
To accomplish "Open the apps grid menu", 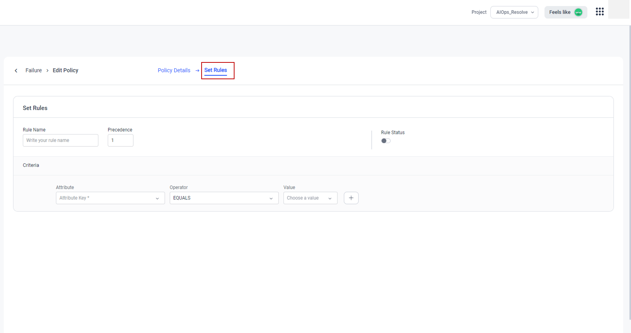I will pos(600,12).
